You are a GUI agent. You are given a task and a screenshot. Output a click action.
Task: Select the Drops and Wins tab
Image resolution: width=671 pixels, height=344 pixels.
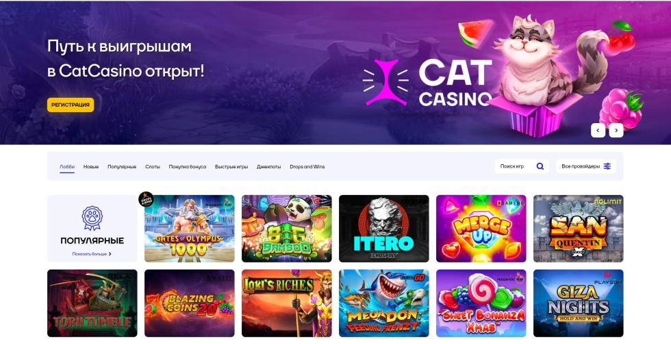(x=307, y=167)
